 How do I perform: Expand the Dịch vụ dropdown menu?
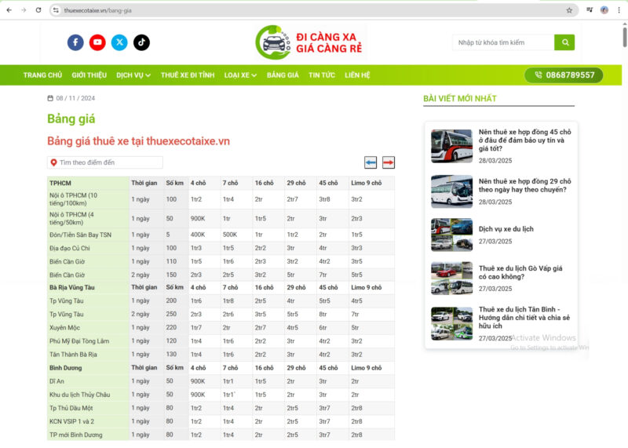[133, 75]
